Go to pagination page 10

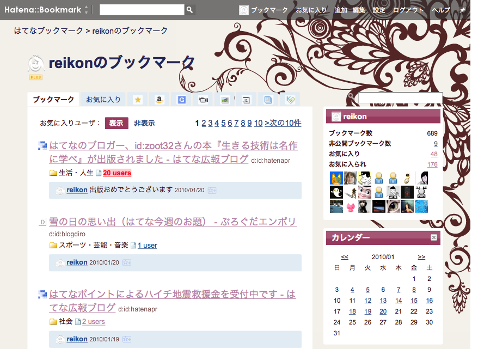(x=258, y=123)
